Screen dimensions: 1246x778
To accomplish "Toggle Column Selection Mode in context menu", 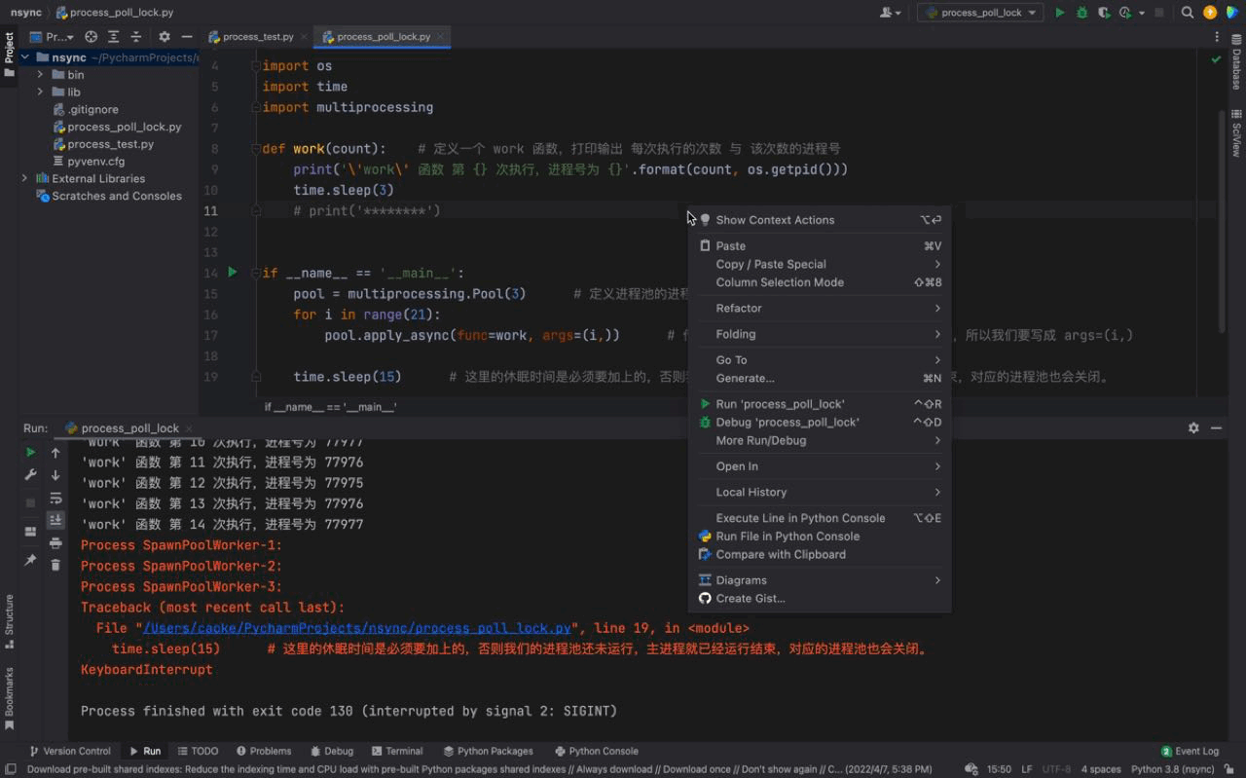I will (x=780, y=282).
